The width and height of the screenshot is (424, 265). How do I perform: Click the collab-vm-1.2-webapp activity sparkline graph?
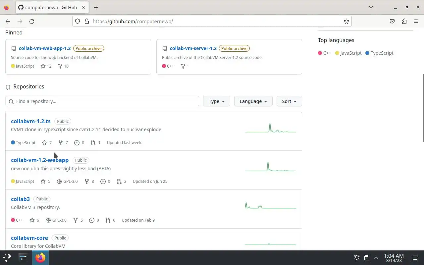(x=270, y=167)
